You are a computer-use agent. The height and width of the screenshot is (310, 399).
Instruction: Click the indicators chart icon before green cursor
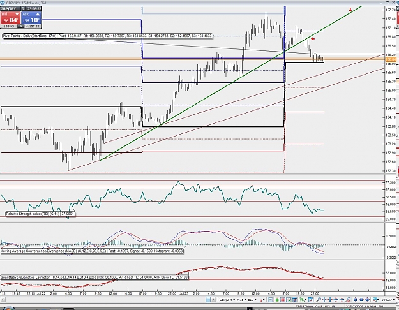[295, 300]
